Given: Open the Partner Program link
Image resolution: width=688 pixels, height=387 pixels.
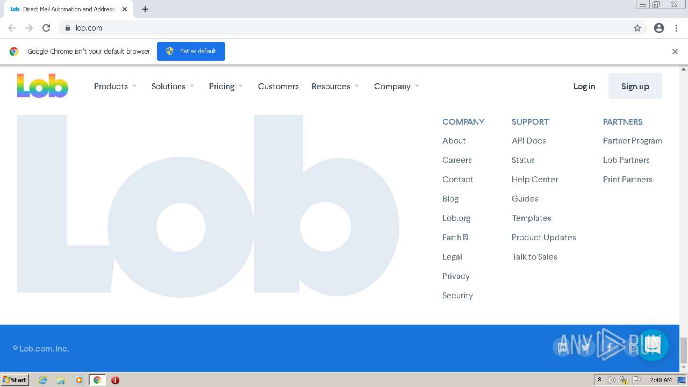Looking at the screenshot, I should point(633,141).
